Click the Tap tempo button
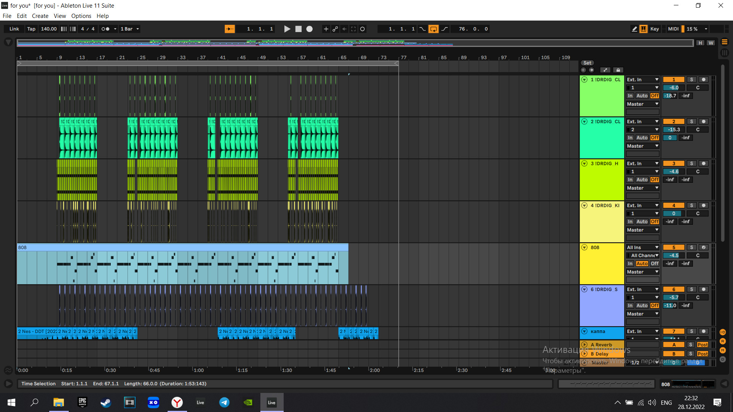 tap(31, 29)
